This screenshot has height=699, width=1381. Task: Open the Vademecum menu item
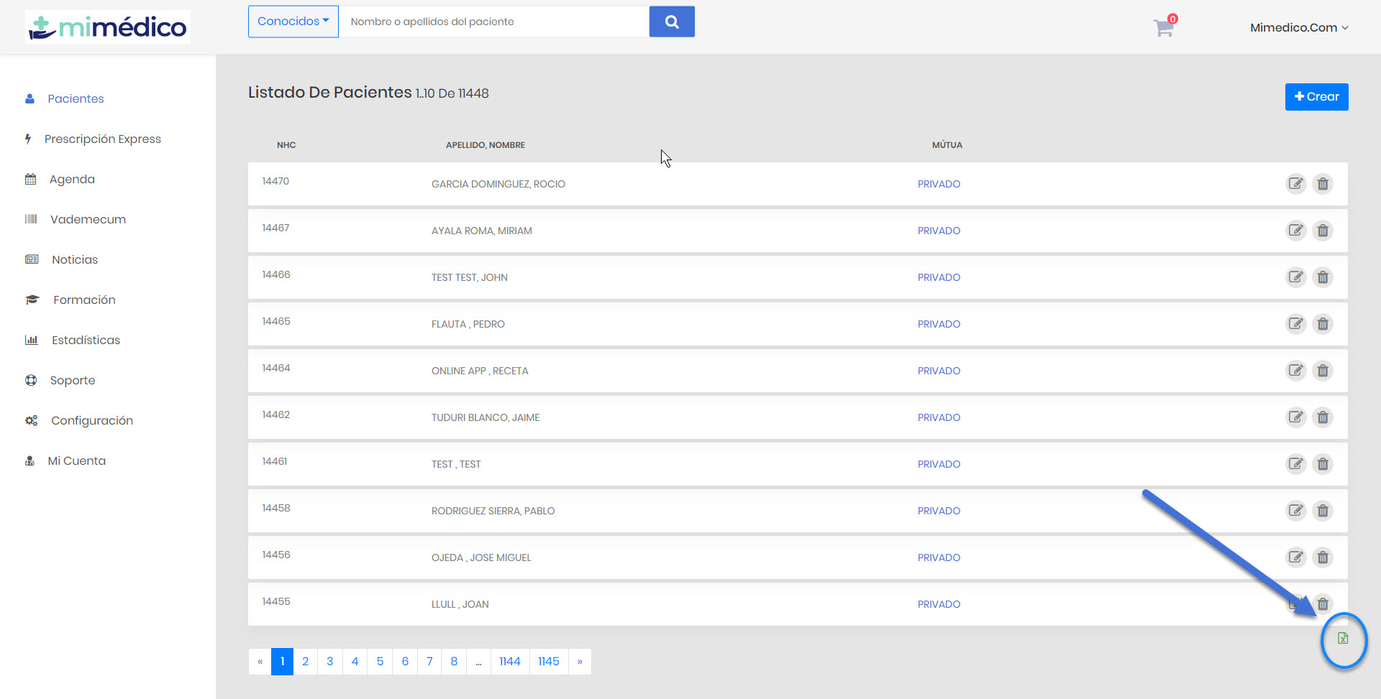pos(88,220)
